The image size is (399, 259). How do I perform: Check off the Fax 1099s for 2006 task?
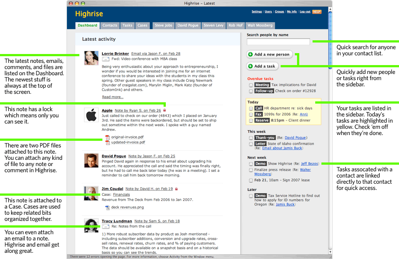coord(251,115)
